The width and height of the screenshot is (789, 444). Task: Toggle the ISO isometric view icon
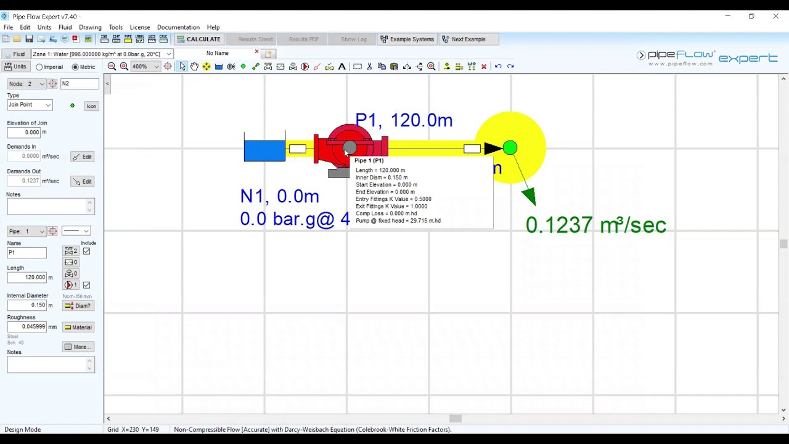pos(105,39)
